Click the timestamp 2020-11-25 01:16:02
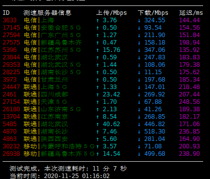The width and height of the screenshot is (210, 179). pos(77,176)
